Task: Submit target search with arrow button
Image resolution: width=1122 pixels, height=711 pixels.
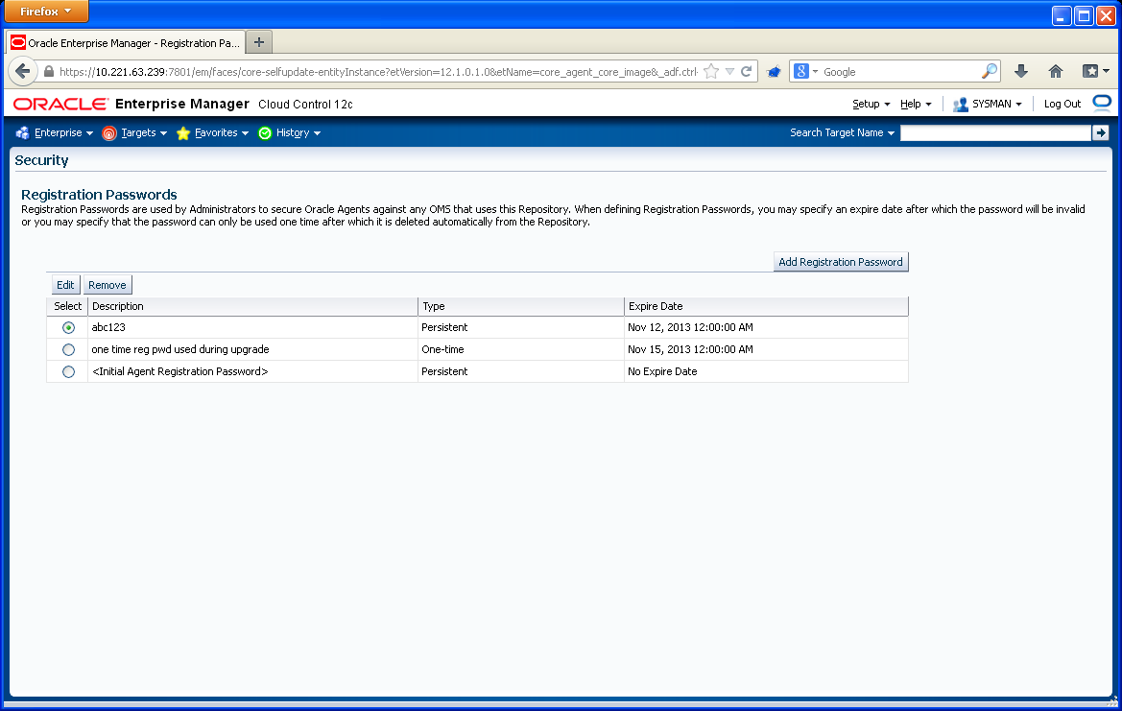Action: [1101, 133]
